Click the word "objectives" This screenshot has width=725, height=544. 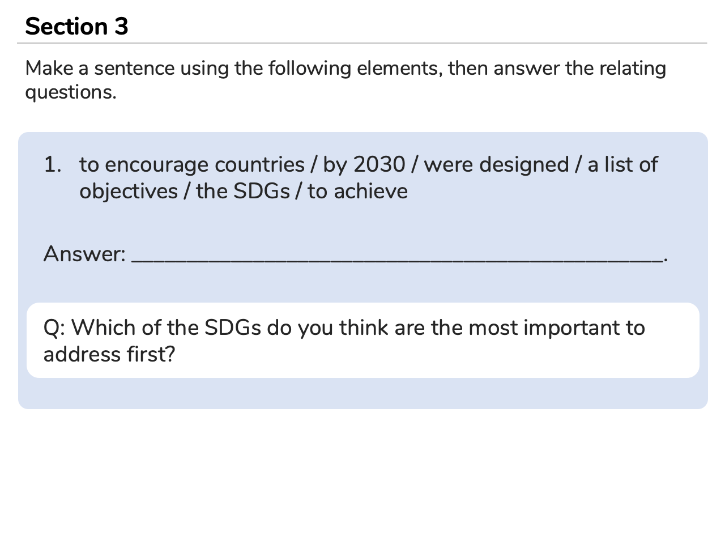pyautogui.click(x=129, y=191)
